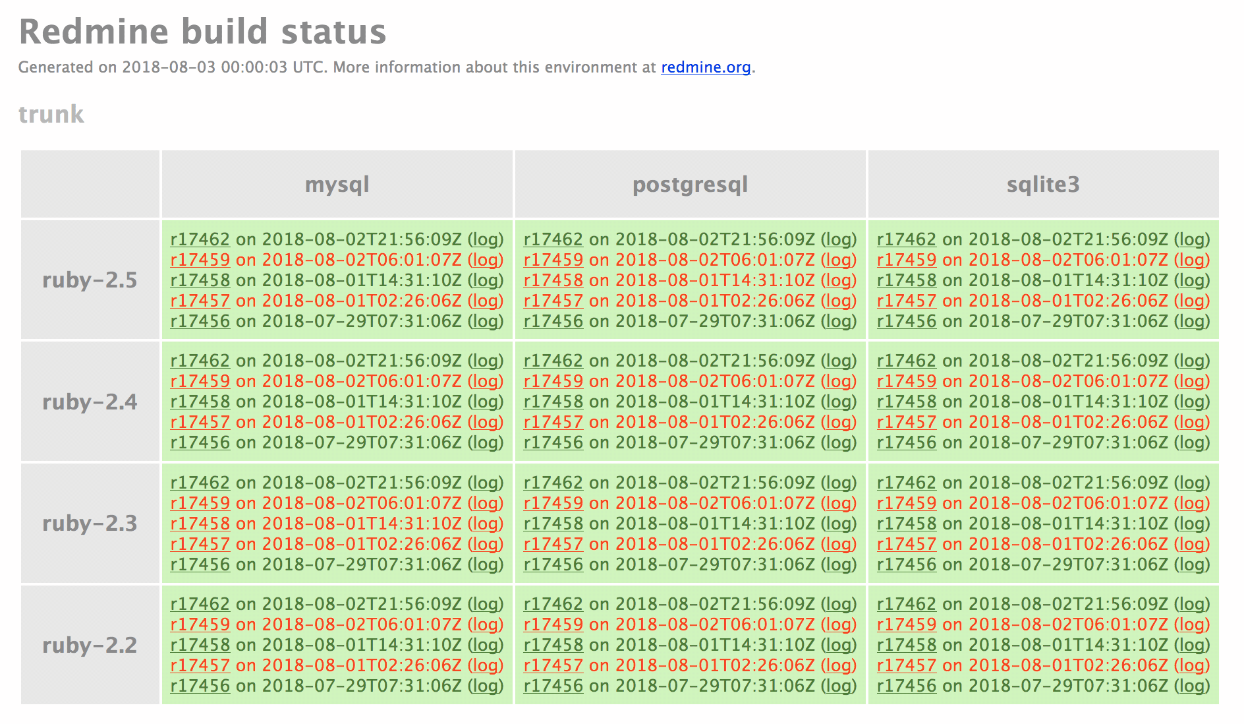Open log for r17462 in ruby-2.3 postgresql
The height and width of the screenshot is (724, 1244).
pos(839,483)
